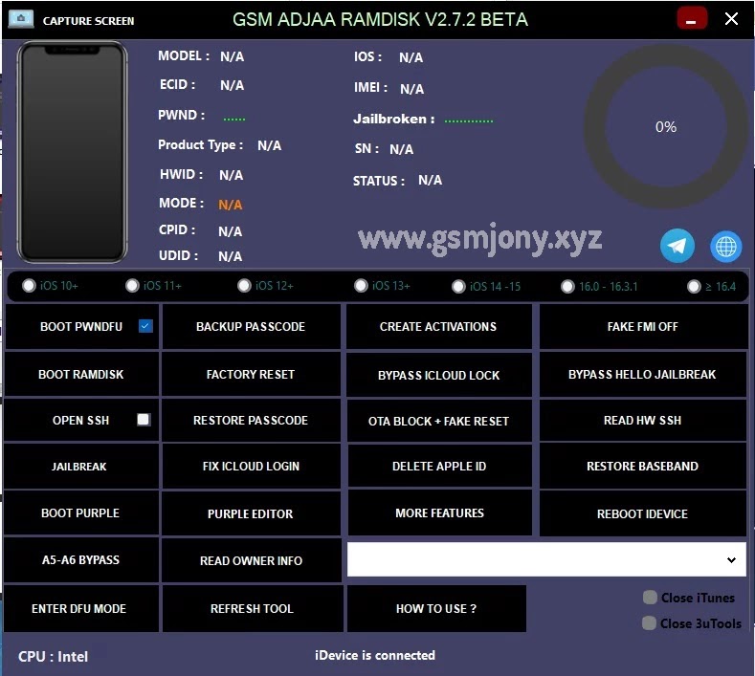Click the Jailbroken green dotted value
Image resolution: width=755 pixels, height=676 pixels.
(469, 120)
